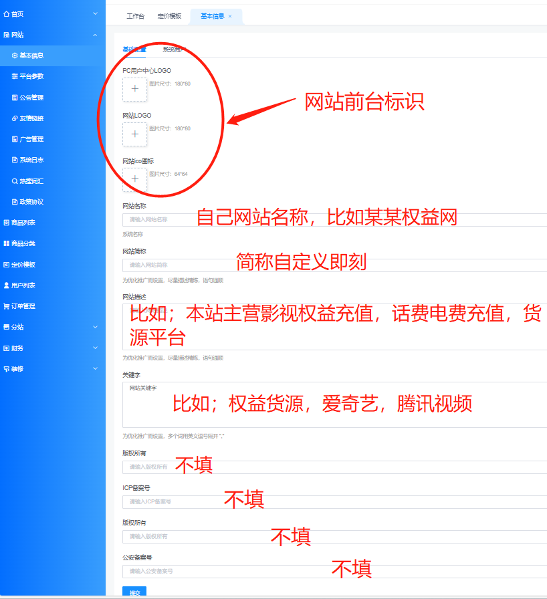This screenshot has height=599, width=547.
Task: Click the 提交 submit button
Action: coord(134,592)
